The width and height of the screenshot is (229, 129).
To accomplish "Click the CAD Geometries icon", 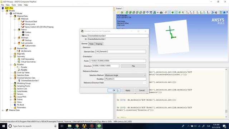I will coord(19,59).
